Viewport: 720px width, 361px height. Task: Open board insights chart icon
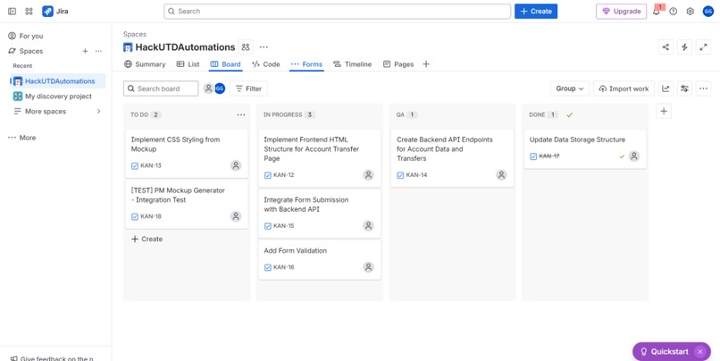pyautogui.click(x=666, y=88)
